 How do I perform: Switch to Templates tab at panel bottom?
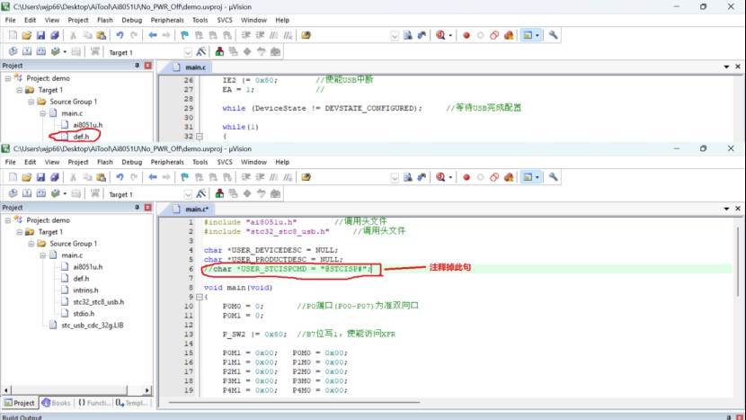[x=132, y=403]
